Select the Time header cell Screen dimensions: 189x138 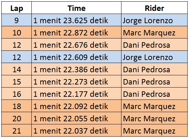coord(76,8)
